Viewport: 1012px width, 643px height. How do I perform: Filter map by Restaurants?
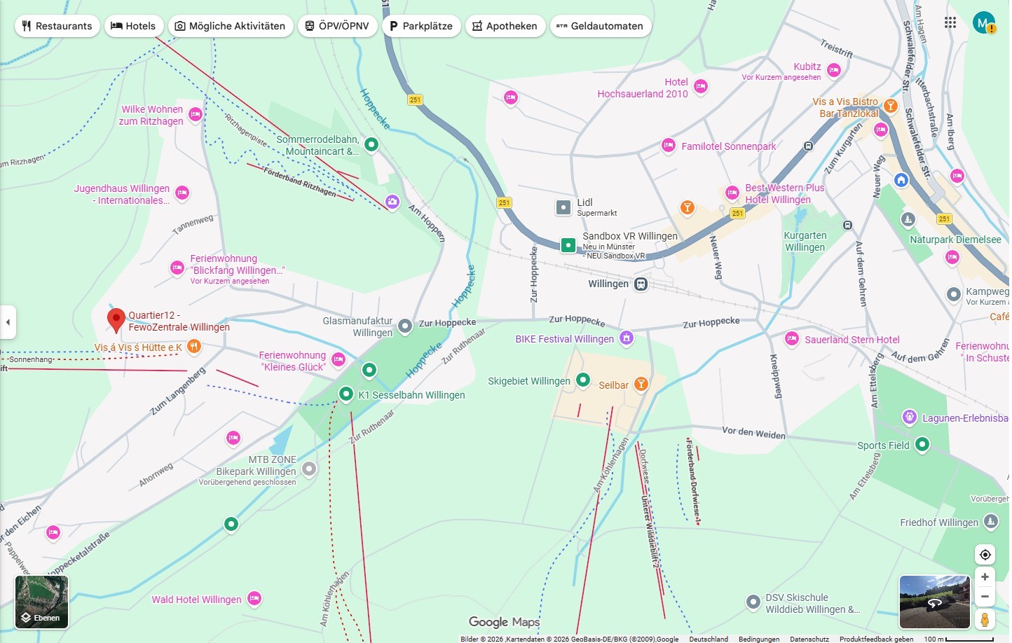click(57, 26)
